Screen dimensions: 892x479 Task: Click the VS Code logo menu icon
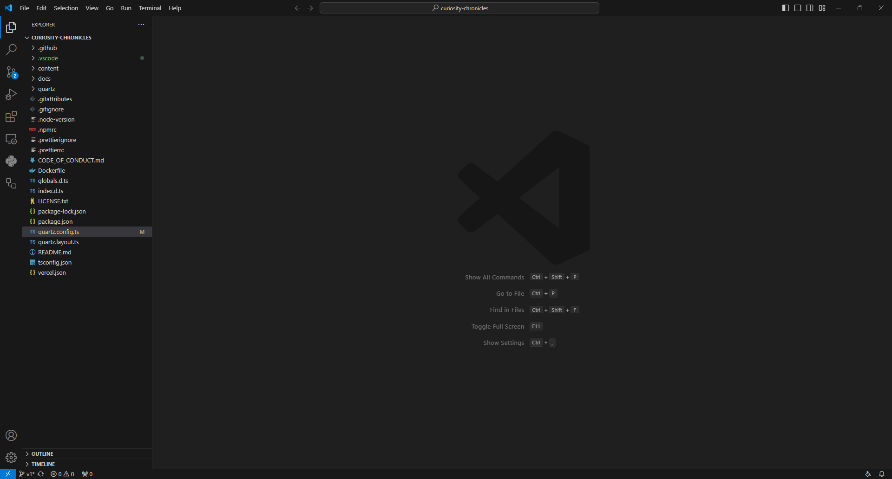pos(8,8)
